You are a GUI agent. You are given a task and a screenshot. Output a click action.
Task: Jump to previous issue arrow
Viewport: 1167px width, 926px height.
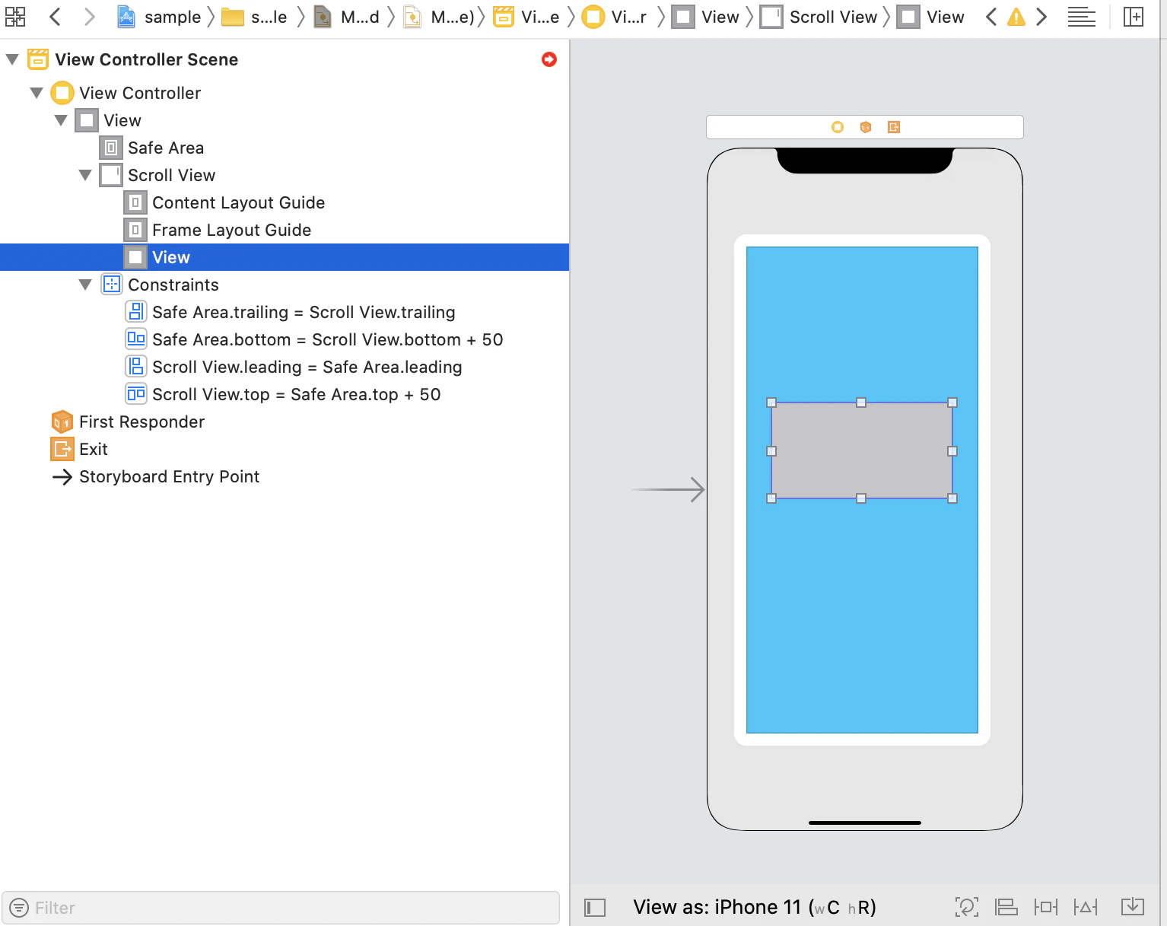(x=991, y=17)
